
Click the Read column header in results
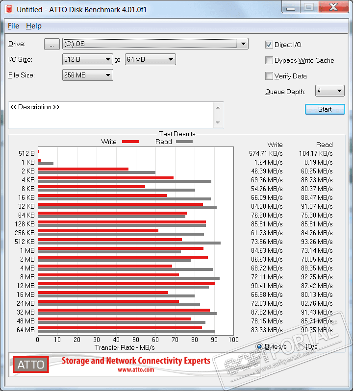[324, 145]
